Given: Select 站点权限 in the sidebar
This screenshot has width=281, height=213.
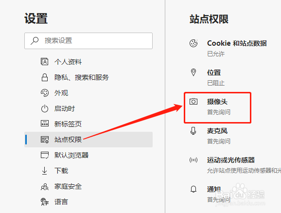Looking at the screenshot, I should coord(88,140).
